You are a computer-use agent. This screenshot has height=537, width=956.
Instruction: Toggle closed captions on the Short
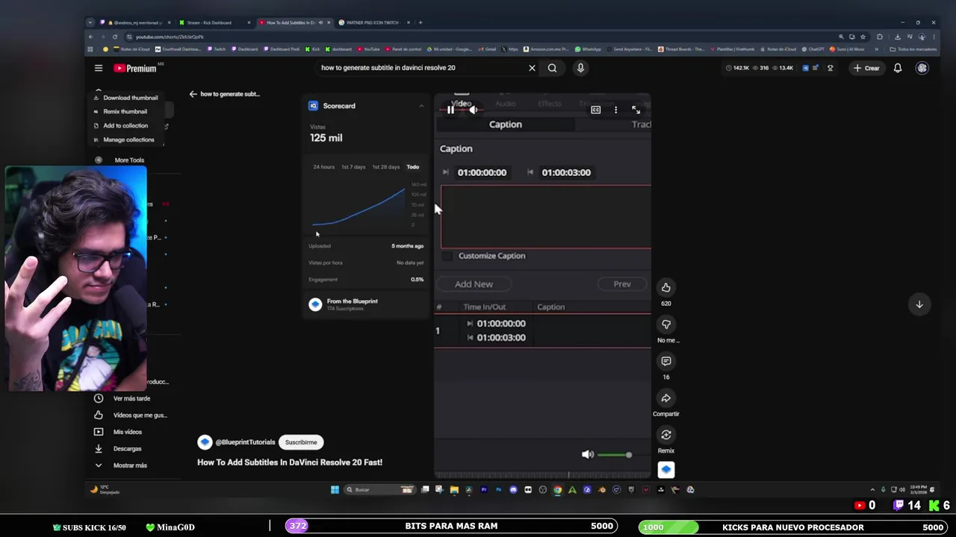[x=595, y=110]
